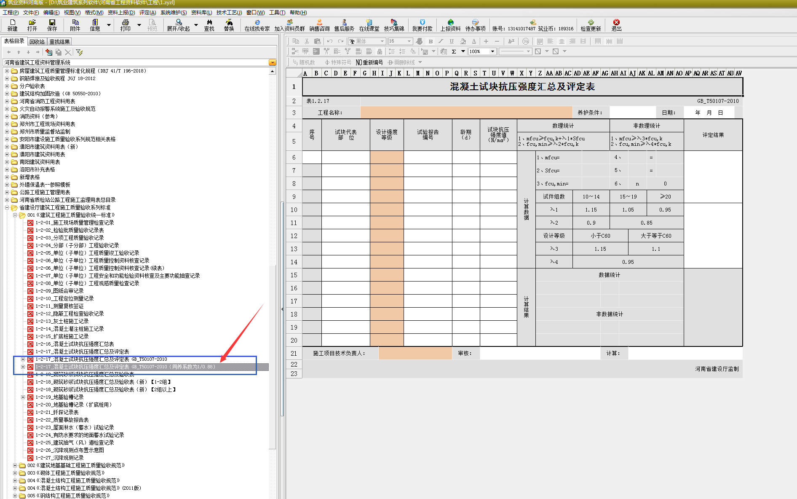Click 技巧集锦 button

point(394,25)
